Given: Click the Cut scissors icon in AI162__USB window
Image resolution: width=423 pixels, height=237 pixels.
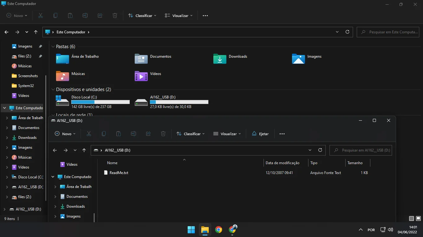Looking at the screenshot, I should point(89,134).
